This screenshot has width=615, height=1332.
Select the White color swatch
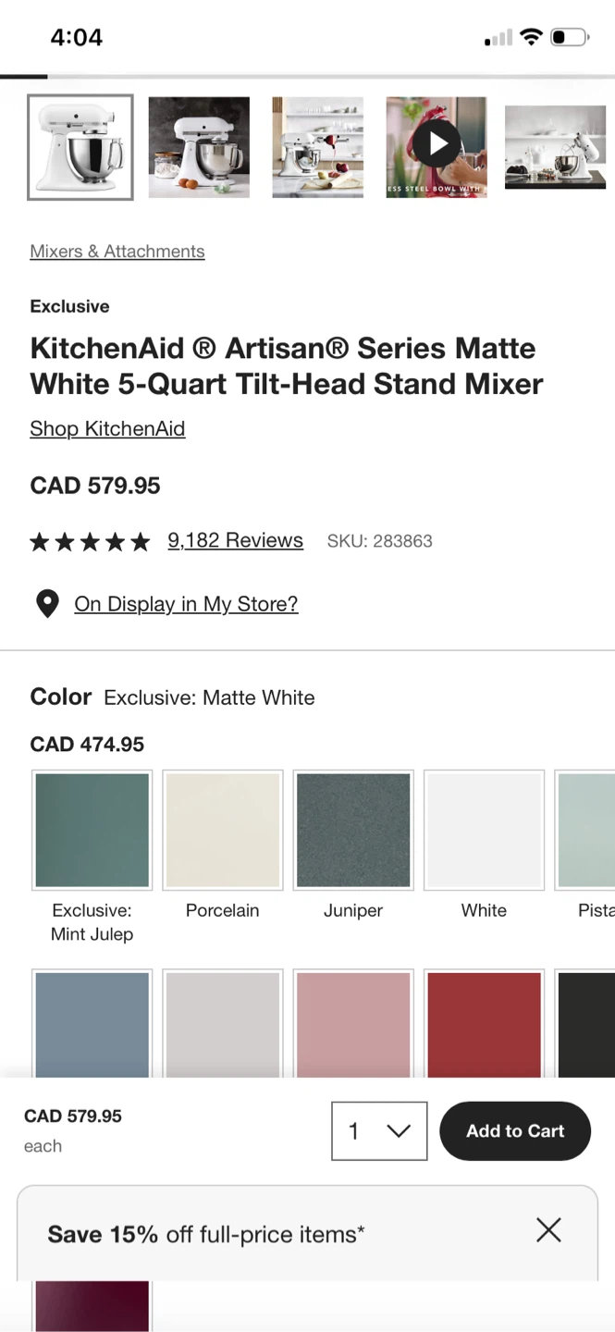(484, 830)
